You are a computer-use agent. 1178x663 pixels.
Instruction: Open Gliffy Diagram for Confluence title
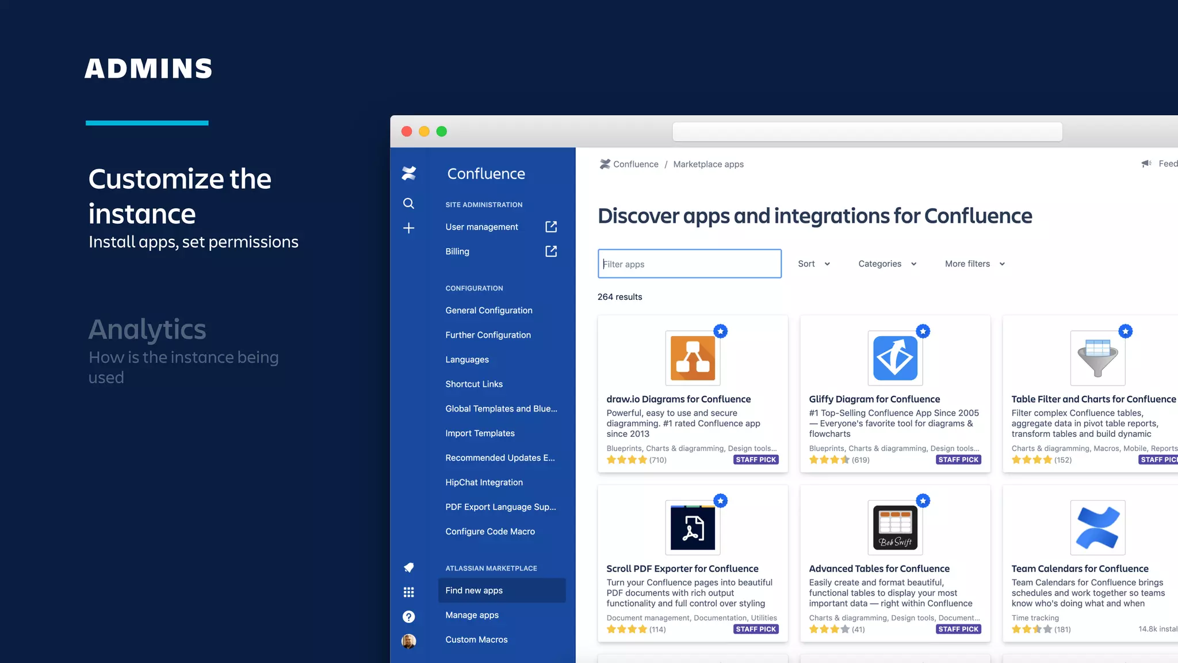[874, 399]
